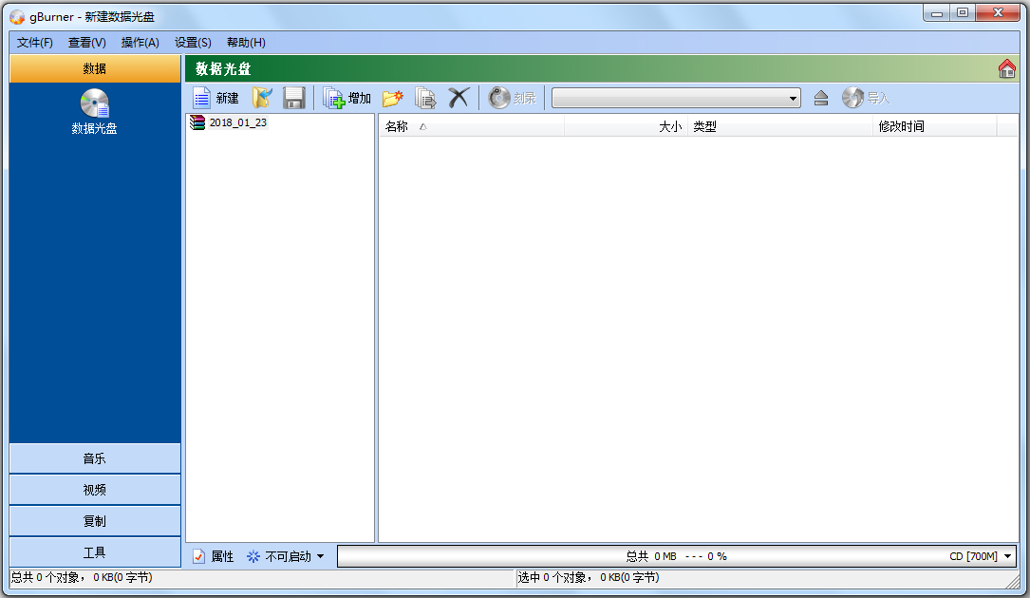This screenshot has width=1030, height=598.
Task: Open the 帮助(H) menu
Action: tap(246, 43)
